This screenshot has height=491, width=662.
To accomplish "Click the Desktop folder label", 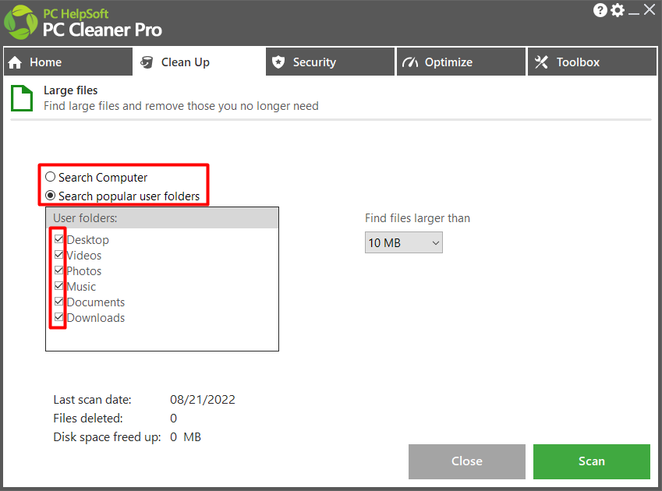I will 88,239.
